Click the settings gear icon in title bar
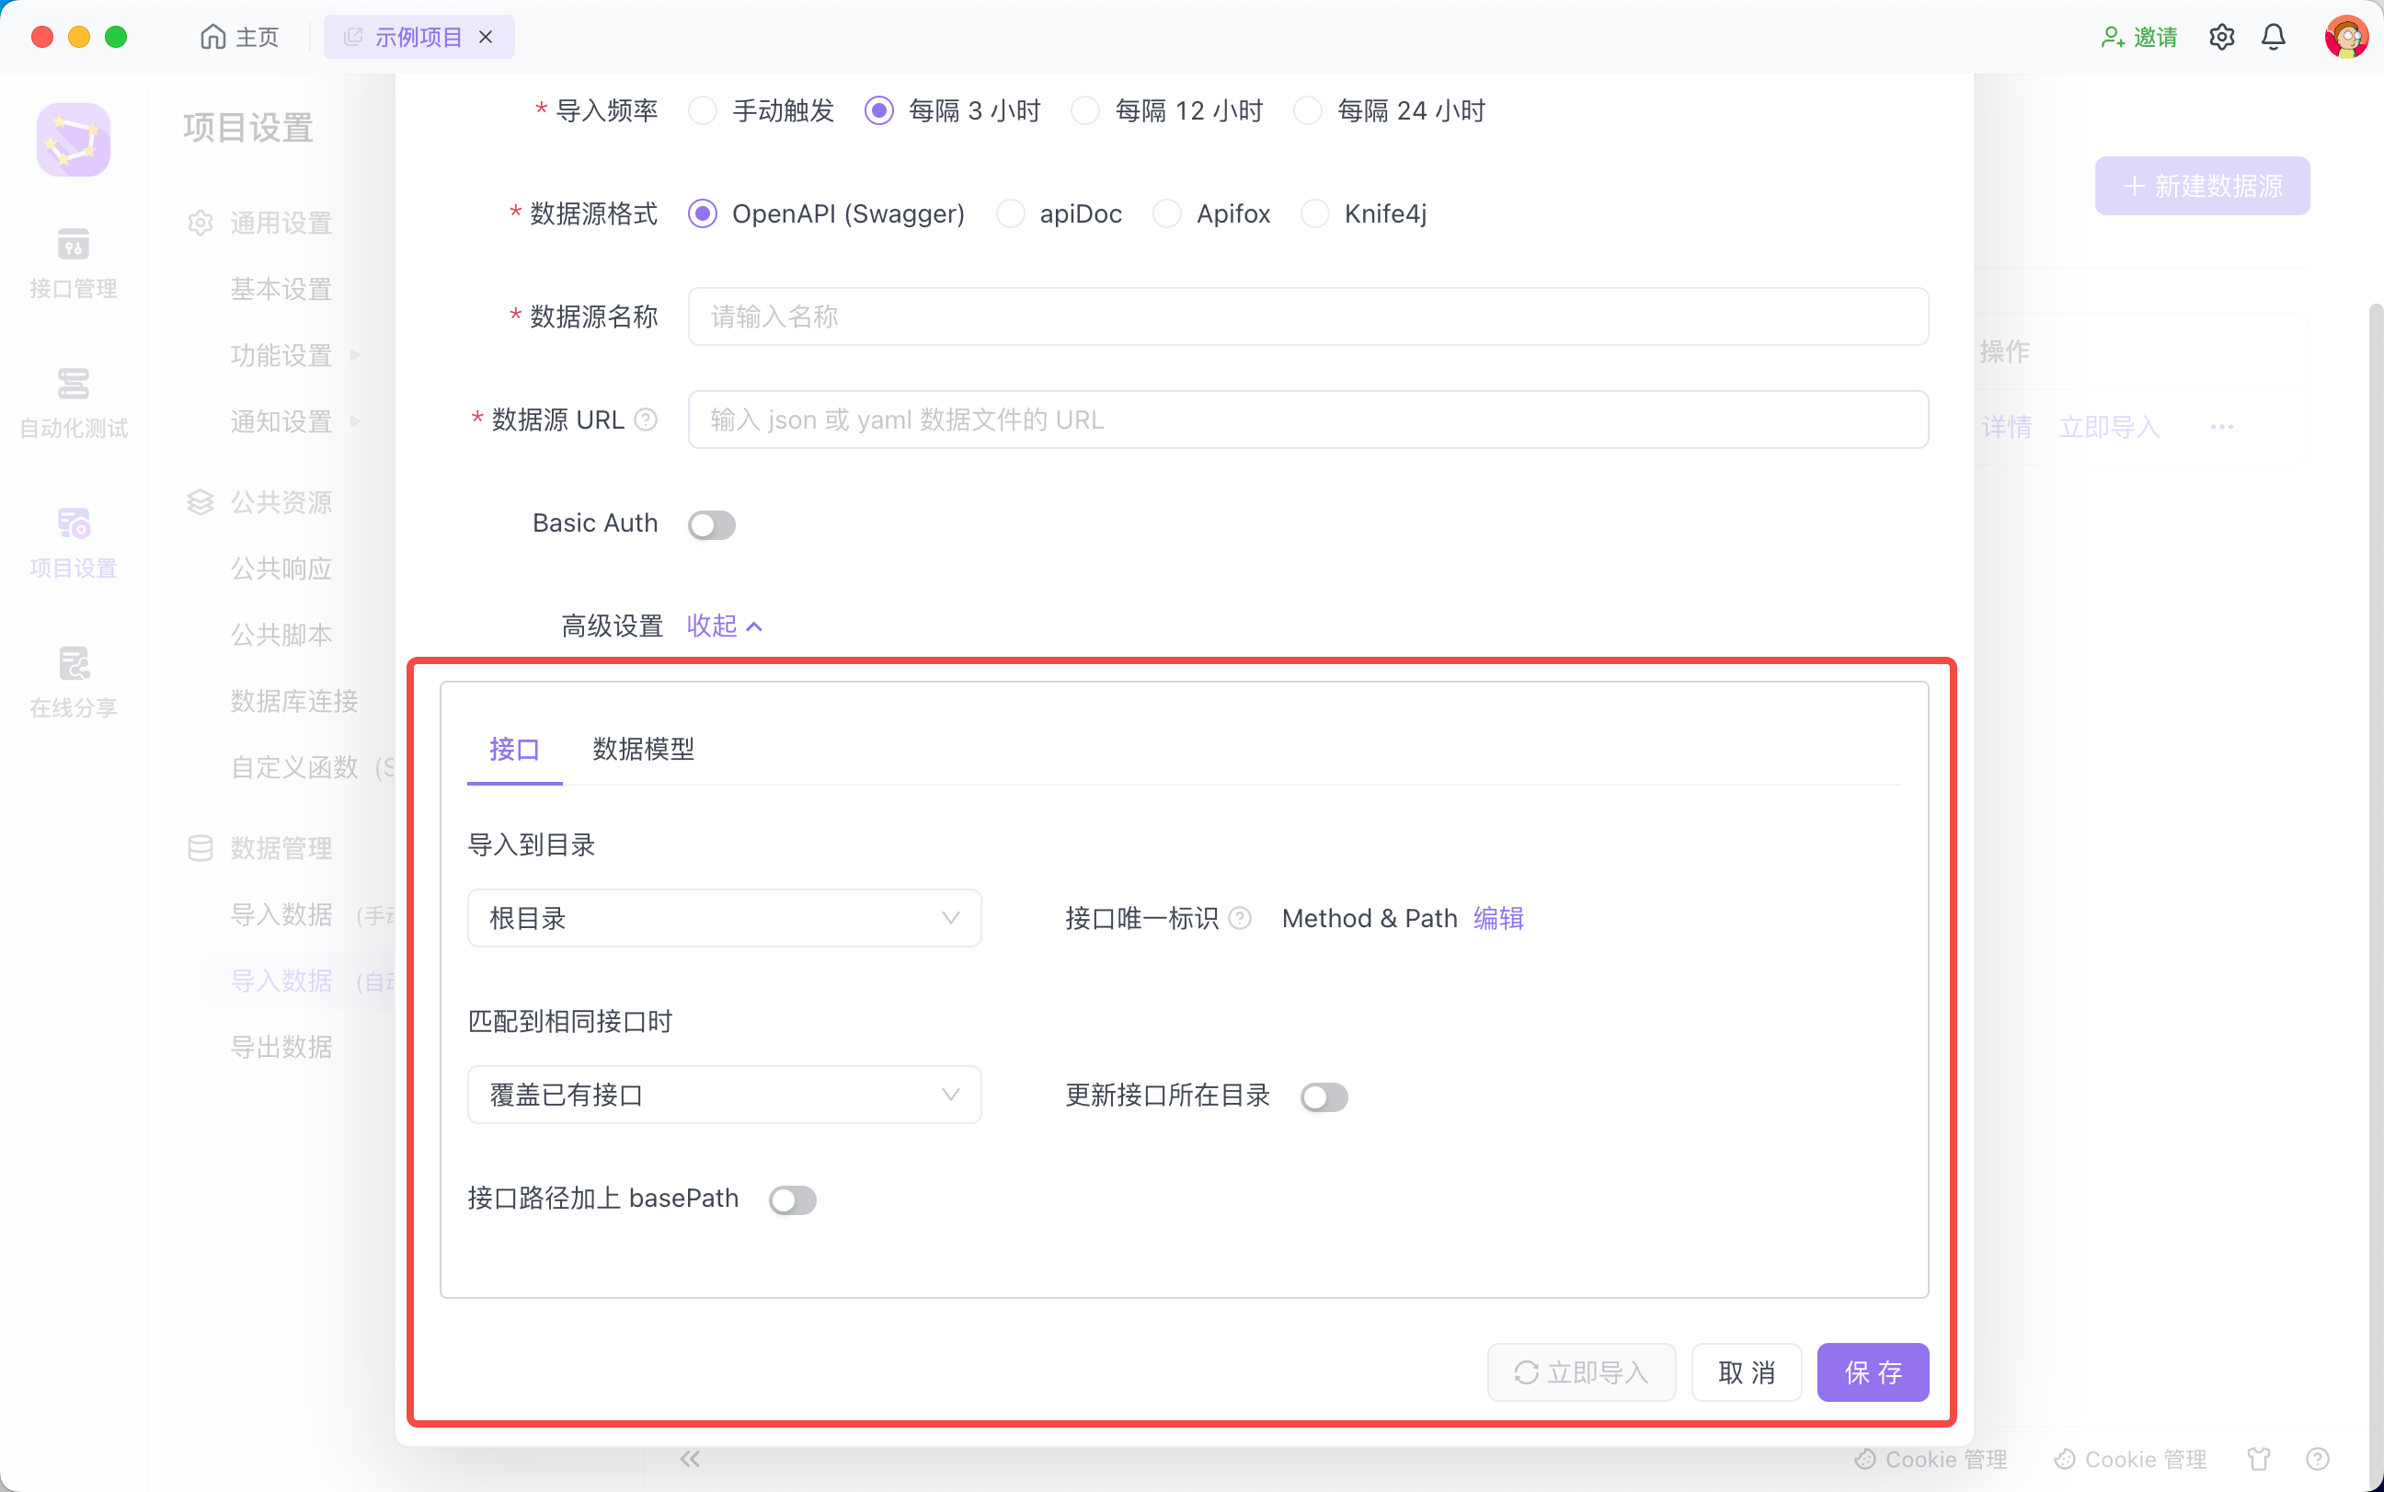The image size is (2384, 1492). click(2221, 38)
